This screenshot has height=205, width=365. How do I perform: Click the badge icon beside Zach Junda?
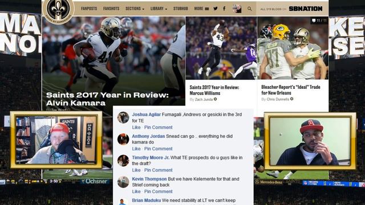pos(216,99)
